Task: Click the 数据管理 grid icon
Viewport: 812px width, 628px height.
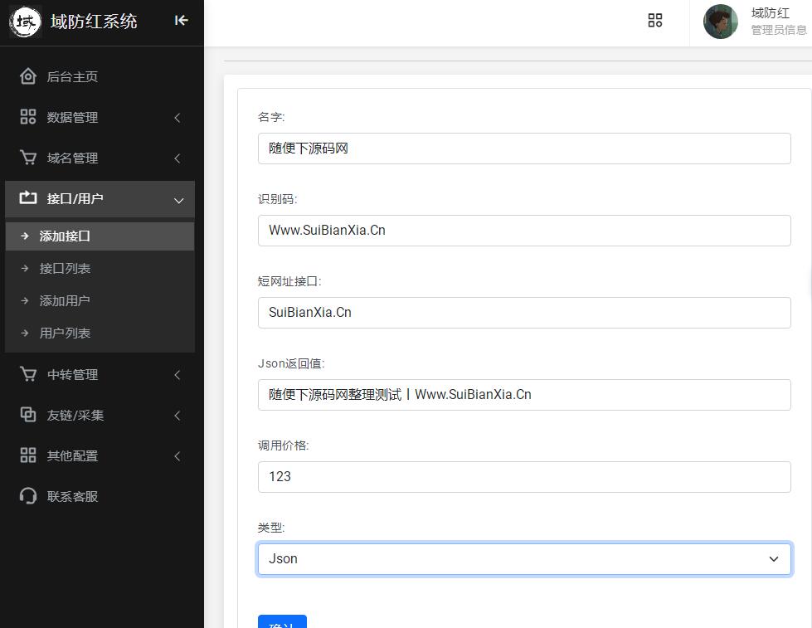Action: [x=28, y=117]
